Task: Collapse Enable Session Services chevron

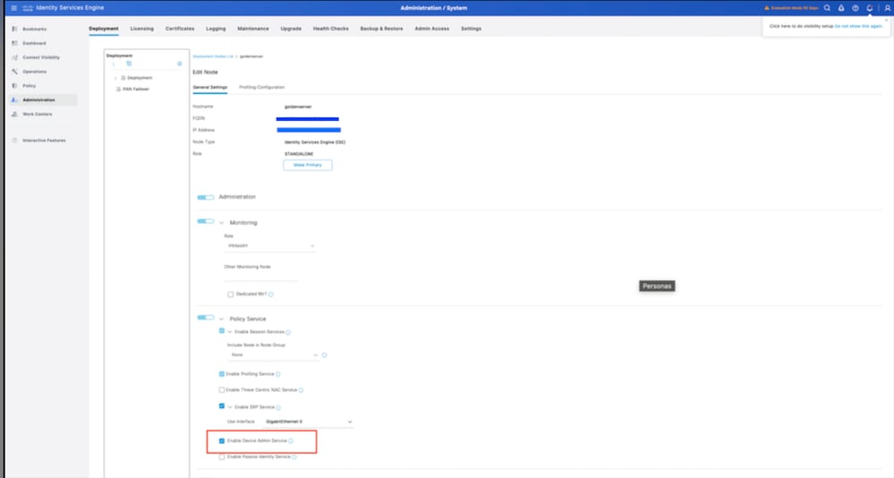Action: point(230,332)
